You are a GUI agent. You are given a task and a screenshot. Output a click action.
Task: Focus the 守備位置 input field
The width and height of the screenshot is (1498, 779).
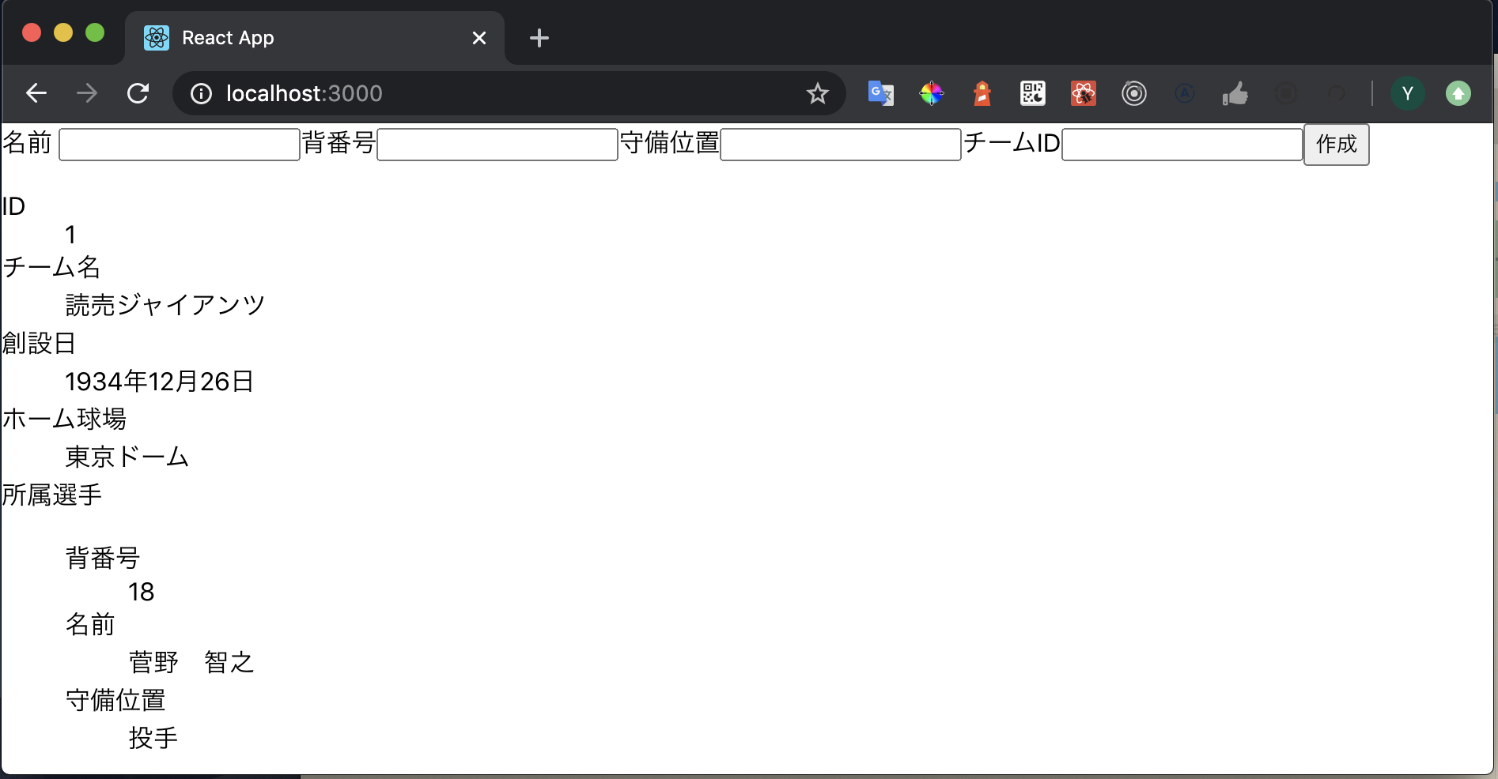[841, 145]
